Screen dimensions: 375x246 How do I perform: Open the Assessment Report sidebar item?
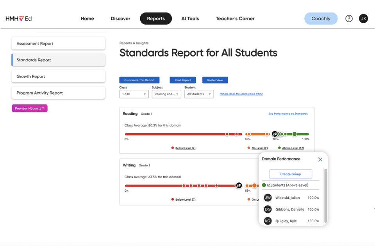pos(58,43)
